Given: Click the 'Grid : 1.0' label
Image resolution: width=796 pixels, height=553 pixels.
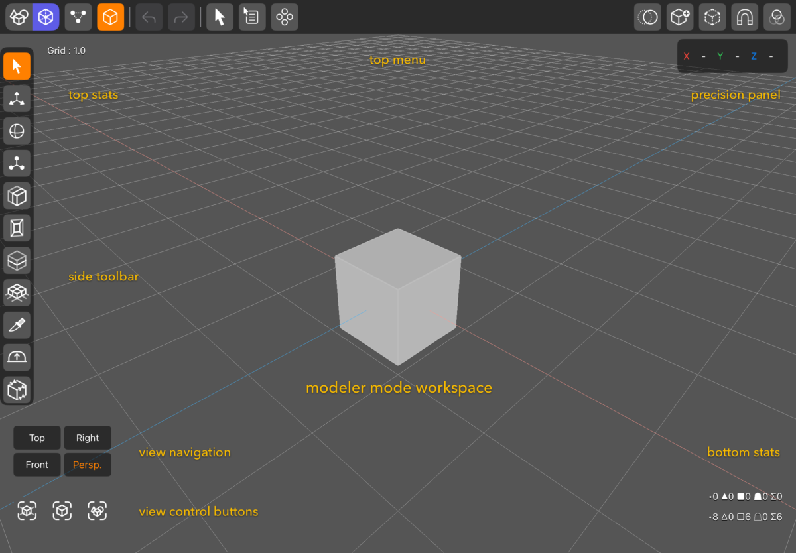Looking at the screenshot, I should click(66, 50).
